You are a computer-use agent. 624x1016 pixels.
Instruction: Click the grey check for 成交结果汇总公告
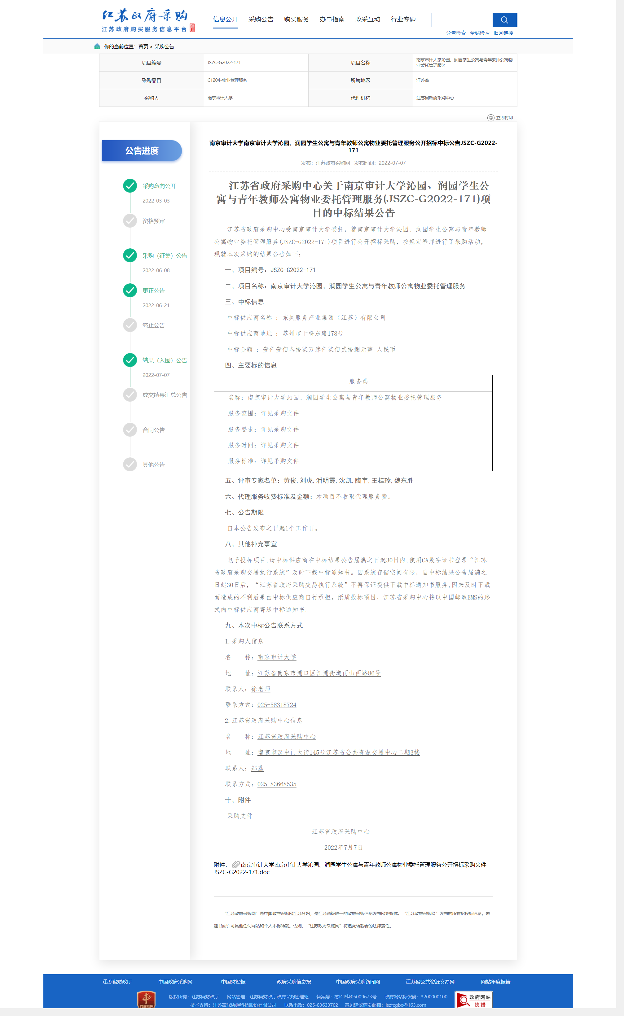coord(130,395)
